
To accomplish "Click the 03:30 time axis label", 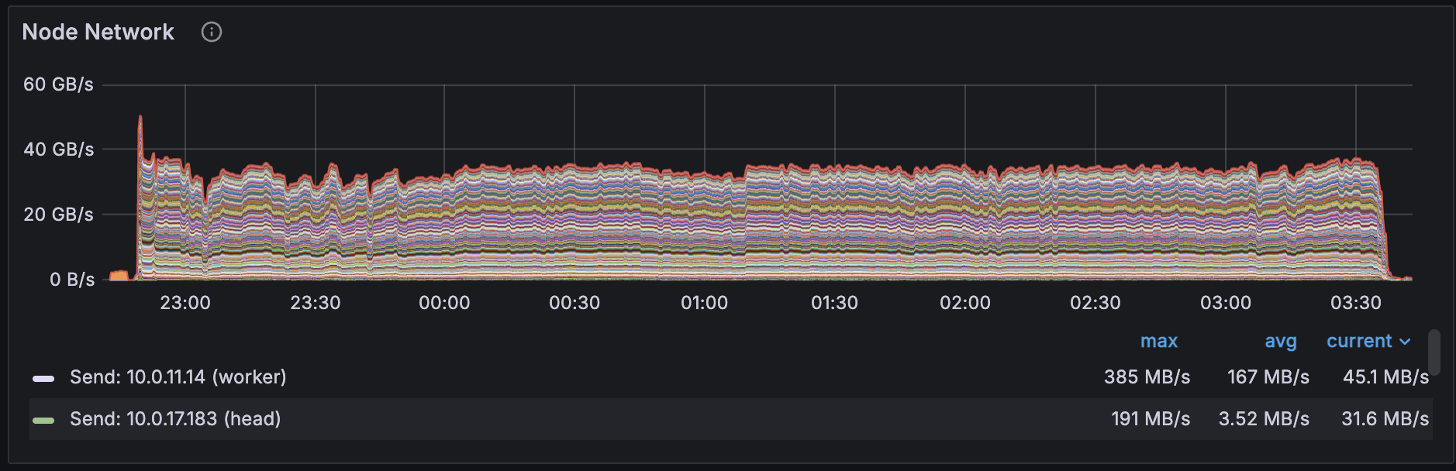I will [1356, 303].
